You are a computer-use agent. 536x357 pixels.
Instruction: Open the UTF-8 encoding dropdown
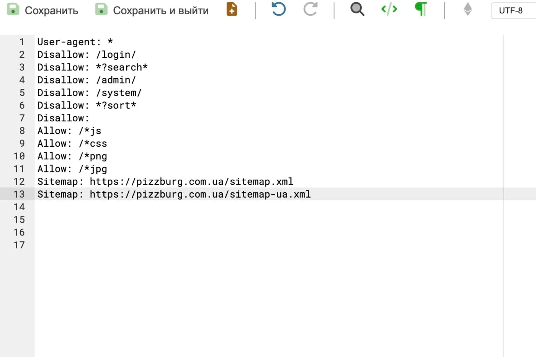click(513, 10)
